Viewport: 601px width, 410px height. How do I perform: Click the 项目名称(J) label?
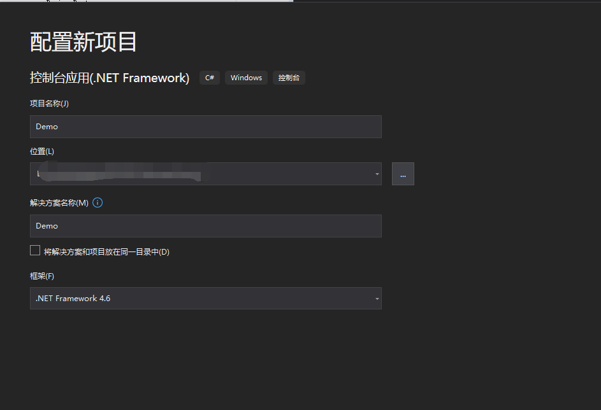click(x=50, y=103)
